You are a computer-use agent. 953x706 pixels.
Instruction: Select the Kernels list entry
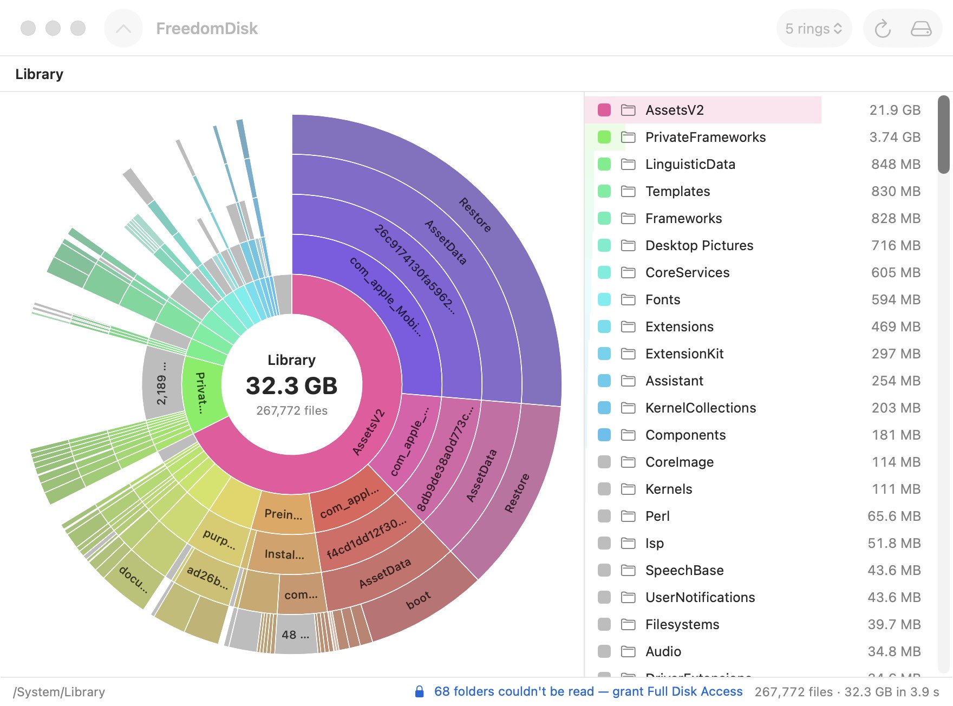tap(760, 489)
